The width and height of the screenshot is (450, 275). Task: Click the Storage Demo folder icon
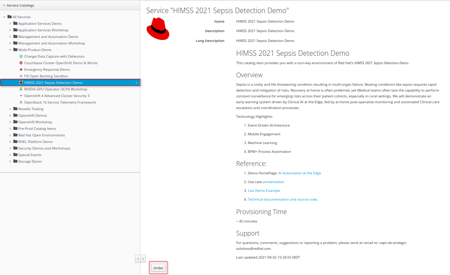(x=15, y=161)
